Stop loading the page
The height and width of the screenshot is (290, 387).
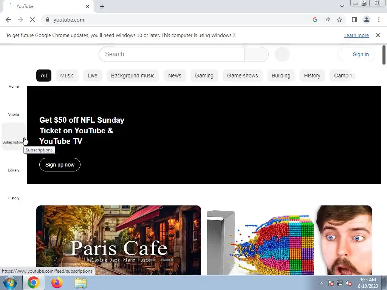(x=33, y=20)
